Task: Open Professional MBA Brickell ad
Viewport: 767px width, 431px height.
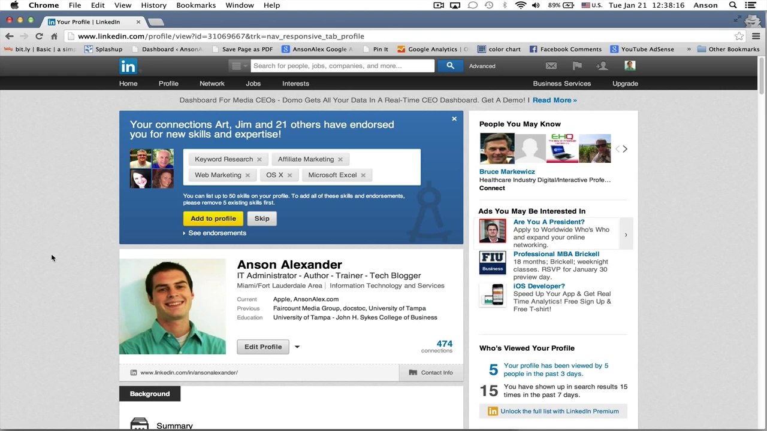Action: pyautogui.click(x=556, y=254)
